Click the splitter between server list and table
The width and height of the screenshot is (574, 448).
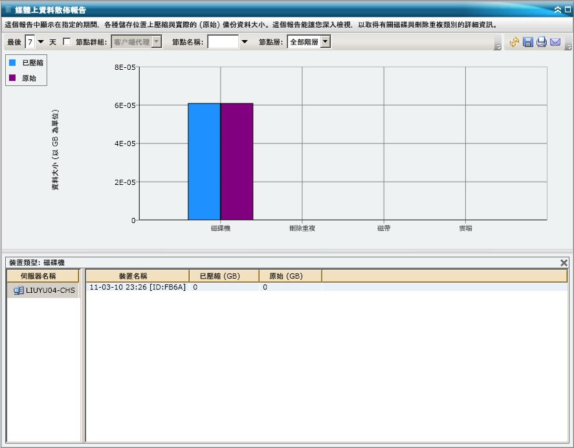point(83,355)
